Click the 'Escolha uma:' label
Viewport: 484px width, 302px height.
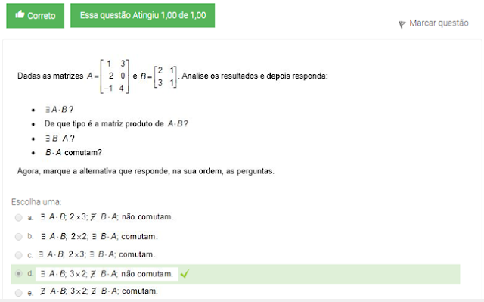(x=36, y=202)
